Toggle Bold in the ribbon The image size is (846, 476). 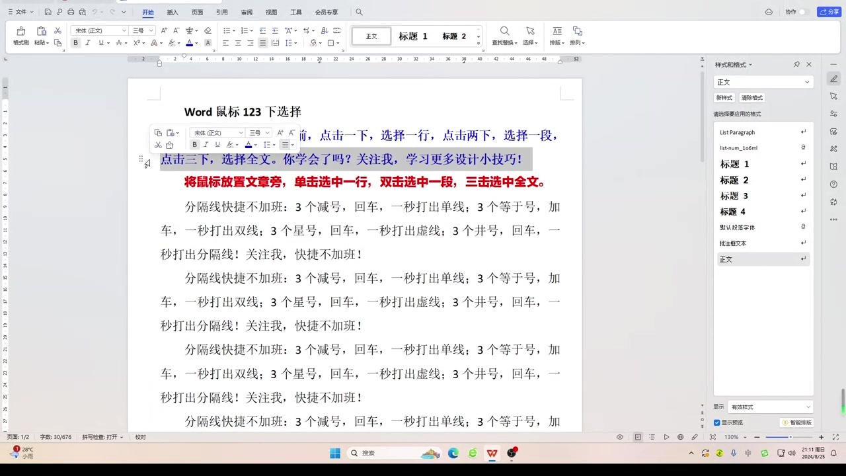(x=75, y=43)
